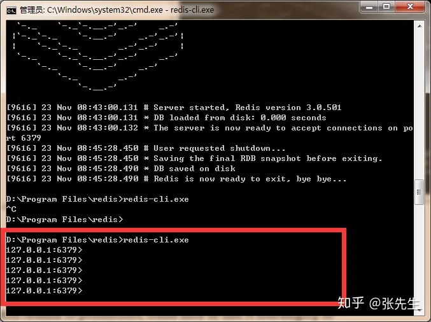Click the 知乎 @张先生 watermark
The image size is (431, 322).
(378, 304)
